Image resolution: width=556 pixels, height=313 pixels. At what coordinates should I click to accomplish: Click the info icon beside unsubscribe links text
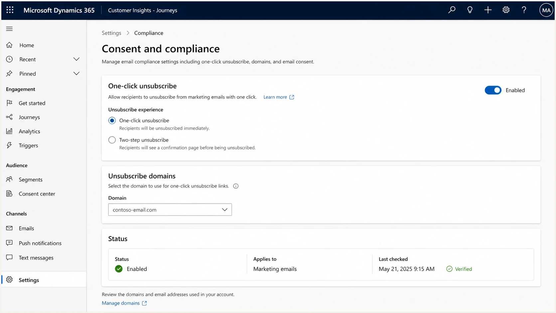[x=236, y=186]
